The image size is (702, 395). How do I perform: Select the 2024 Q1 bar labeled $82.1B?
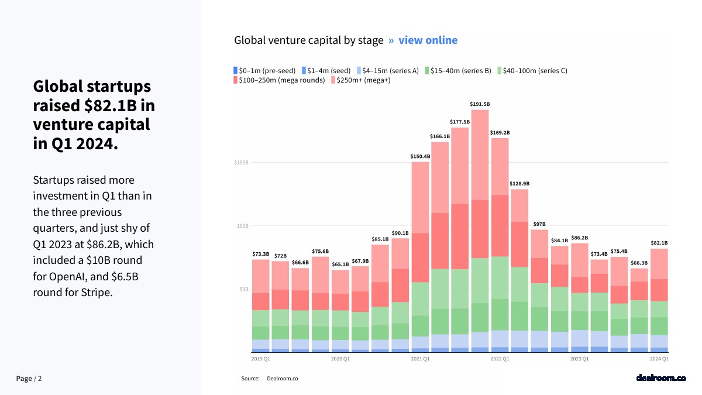(659, 301)
